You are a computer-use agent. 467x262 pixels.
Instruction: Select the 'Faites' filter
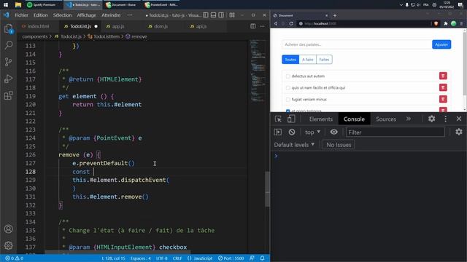coord(324,60)
